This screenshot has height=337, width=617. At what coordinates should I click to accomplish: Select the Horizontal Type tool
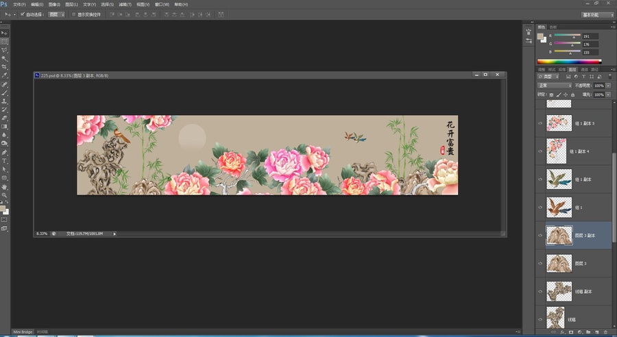pyautogui.click(x=4, y=161)
